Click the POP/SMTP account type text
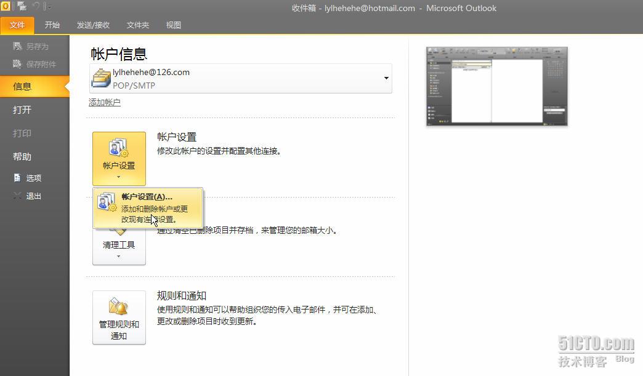This screenshot has width=643, height=376. [134, 86]
